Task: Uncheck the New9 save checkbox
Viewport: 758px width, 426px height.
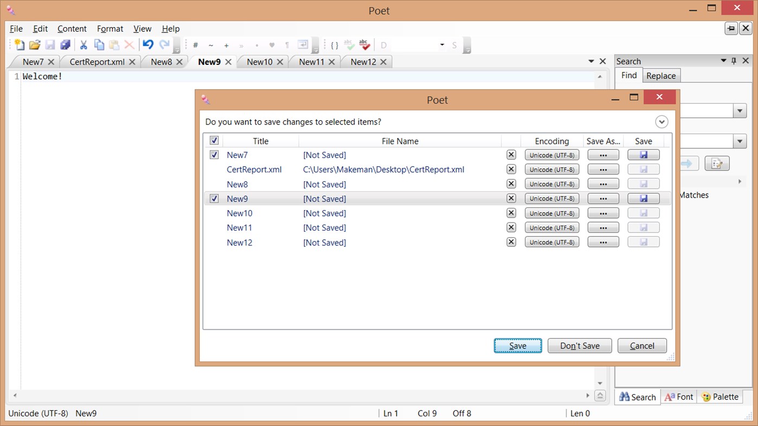Action: [x=214, y=198]
